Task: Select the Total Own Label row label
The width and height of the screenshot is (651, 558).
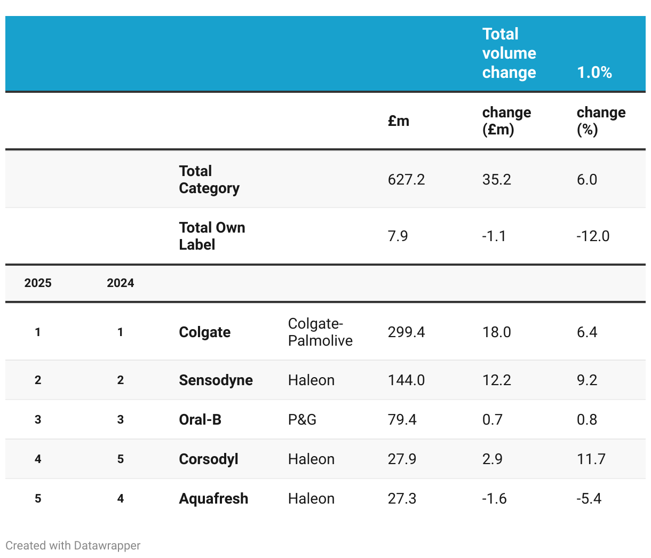Action: (x=212, y=236)
